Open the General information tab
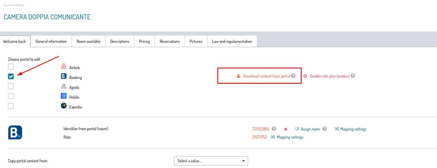This screenshot has height=168, width=437. click(x=51, y=41)
